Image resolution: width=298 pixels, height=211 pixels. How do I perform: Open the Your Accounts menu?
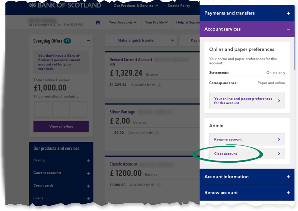(x=123, y=22)
